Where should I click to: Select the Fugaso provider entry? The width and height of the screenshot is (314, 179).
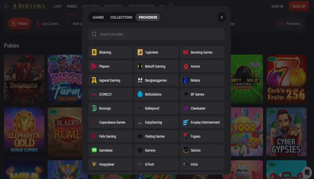[202, 136]
